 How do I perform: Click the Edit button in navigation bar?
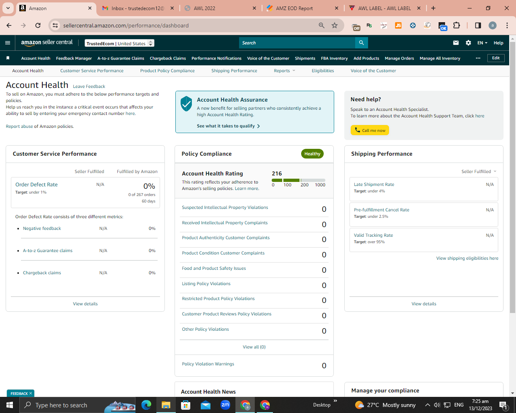pyautogui.click(x=496, y=58)
